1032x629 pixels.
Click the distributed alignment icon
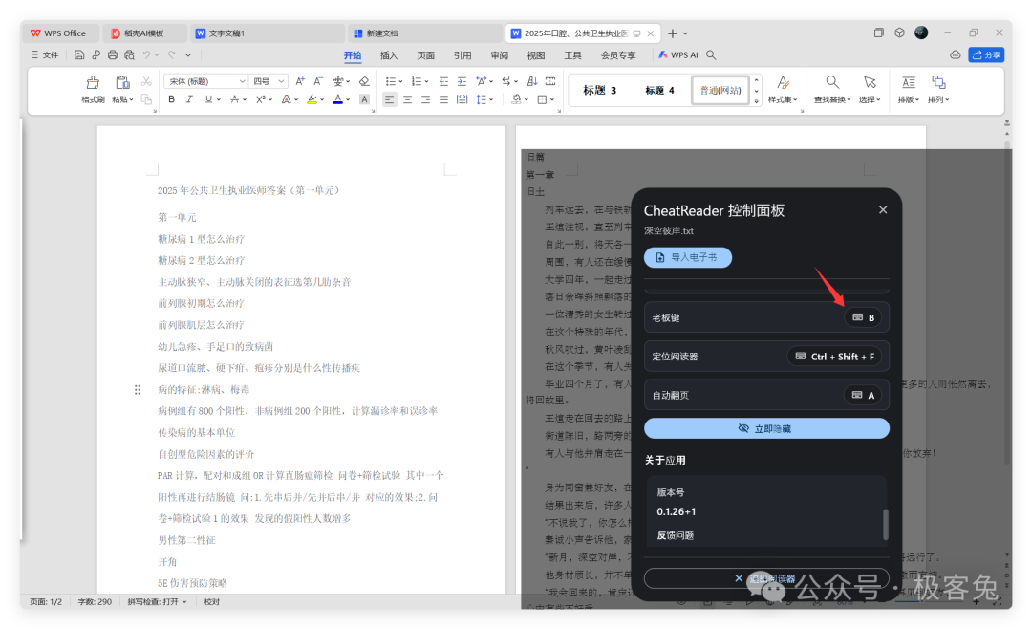click(462, 99)
